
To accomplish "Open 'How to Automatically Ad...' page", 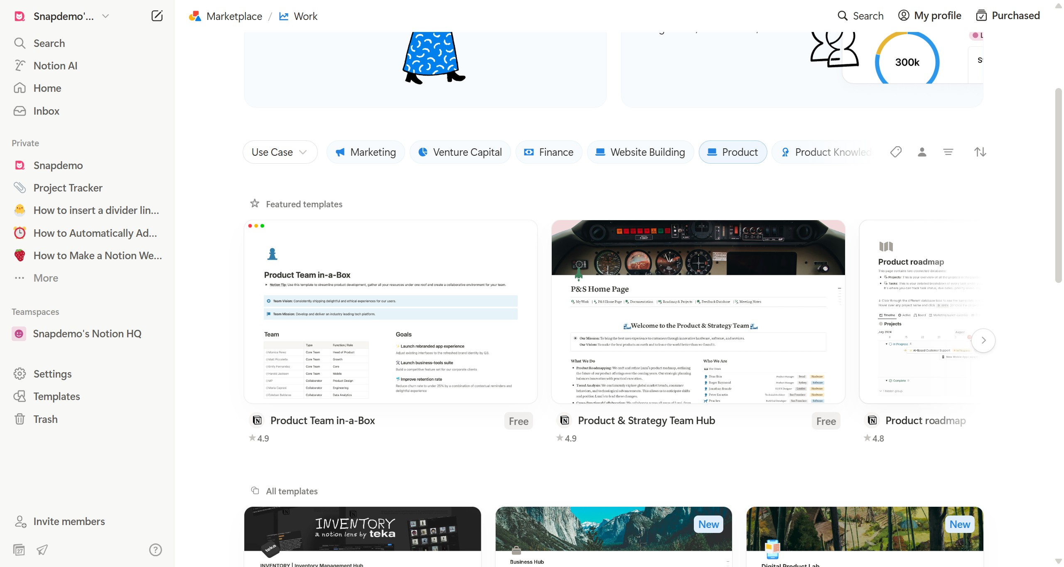I will (87, 233).
